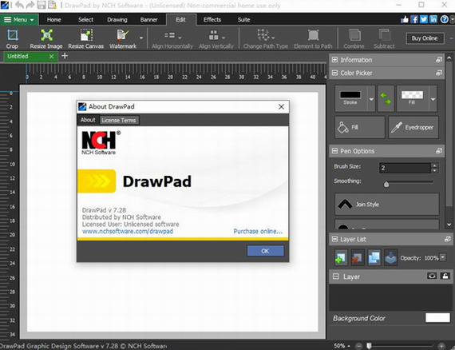Close the Untitled document tab
The height and width of the screenshot is (350, 455).
(51, 57)
